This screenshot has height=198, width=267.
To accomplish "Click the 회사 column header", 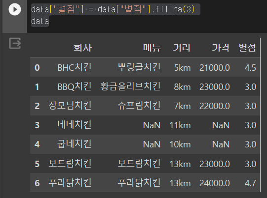I will 83,48.
